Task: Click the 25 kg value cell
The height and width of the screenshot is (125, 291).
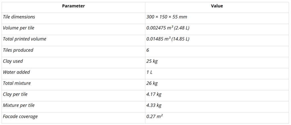Action: pos(151,61)
